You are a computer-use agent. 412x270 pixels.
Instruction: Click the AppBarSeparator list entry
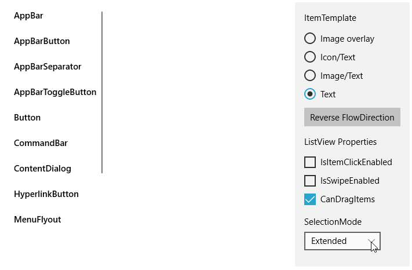(x=48, y=67)
